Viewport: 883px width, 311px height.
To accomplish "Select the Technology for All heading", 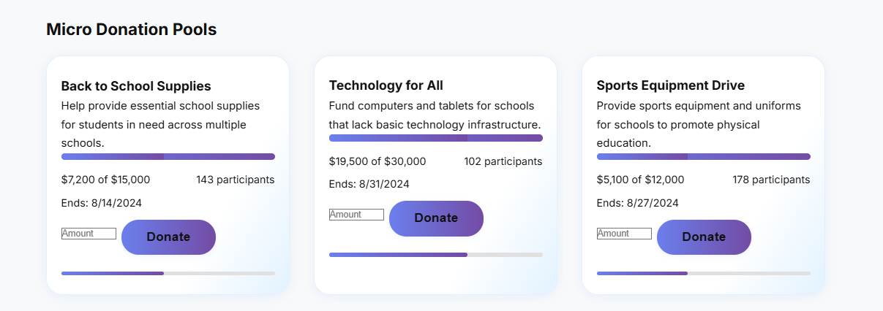I will pyautogui.click(x=386, y=85).
